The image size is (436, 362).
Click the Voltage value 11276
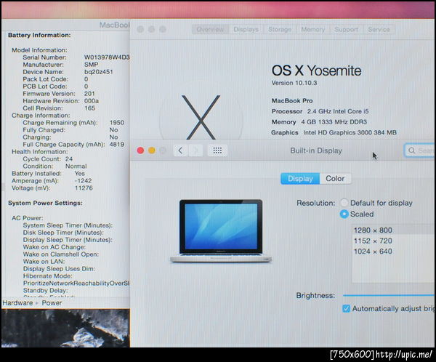coord(84,188)
